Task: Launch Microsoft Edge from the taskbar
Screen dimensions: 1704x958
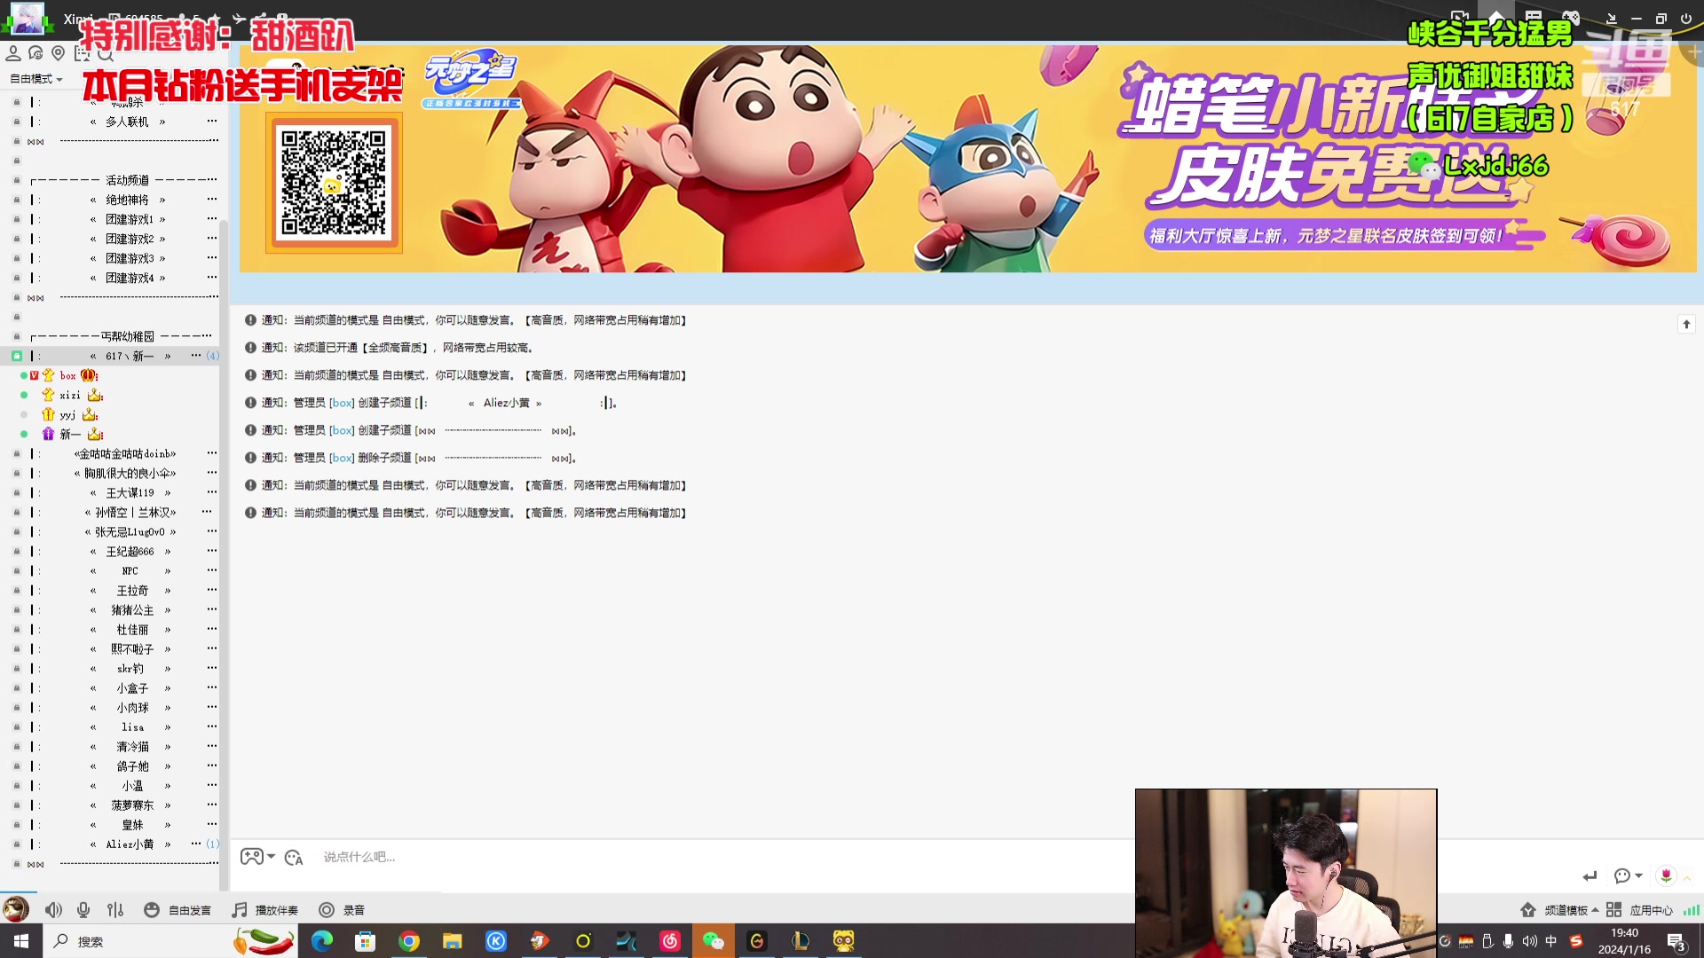Action: pos(322,941)
